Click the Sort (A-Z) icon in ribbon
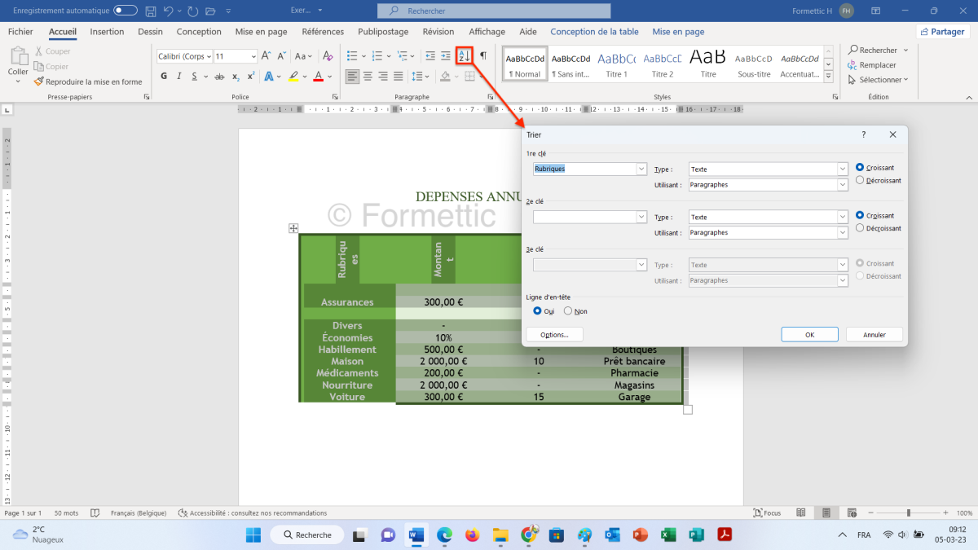This screenshot has width=978, height=550. coord(463,55)
